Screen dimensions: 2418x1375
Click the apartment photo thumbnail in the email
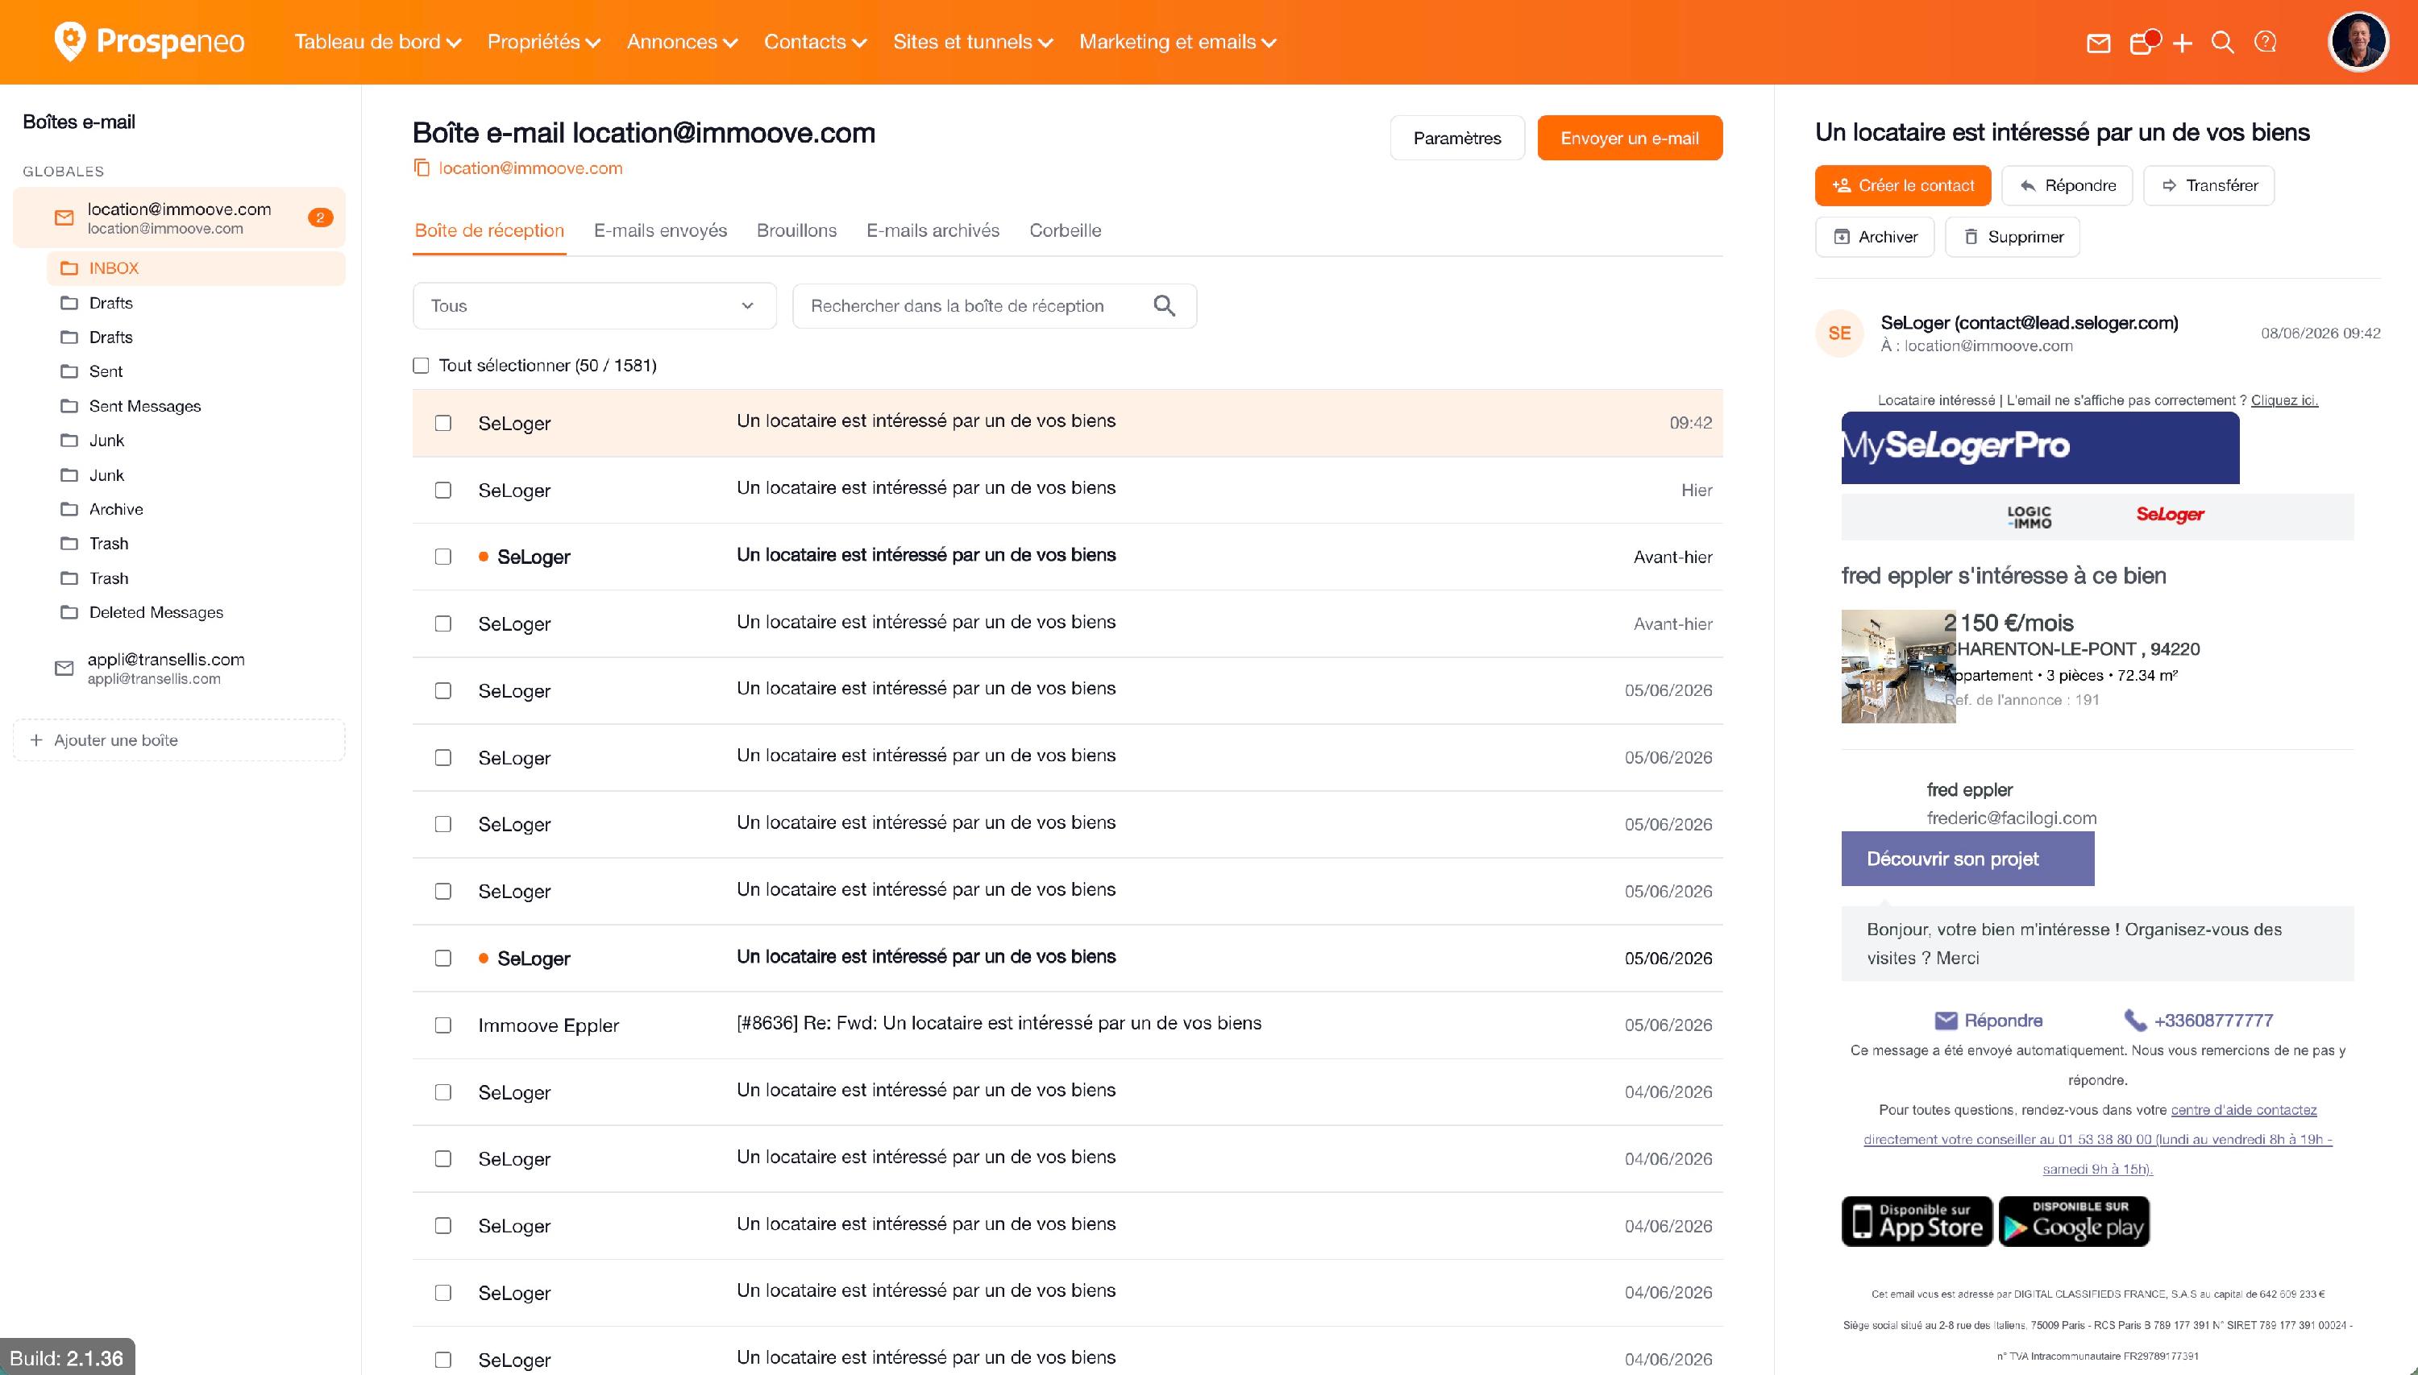click(x=1898, y=667)
